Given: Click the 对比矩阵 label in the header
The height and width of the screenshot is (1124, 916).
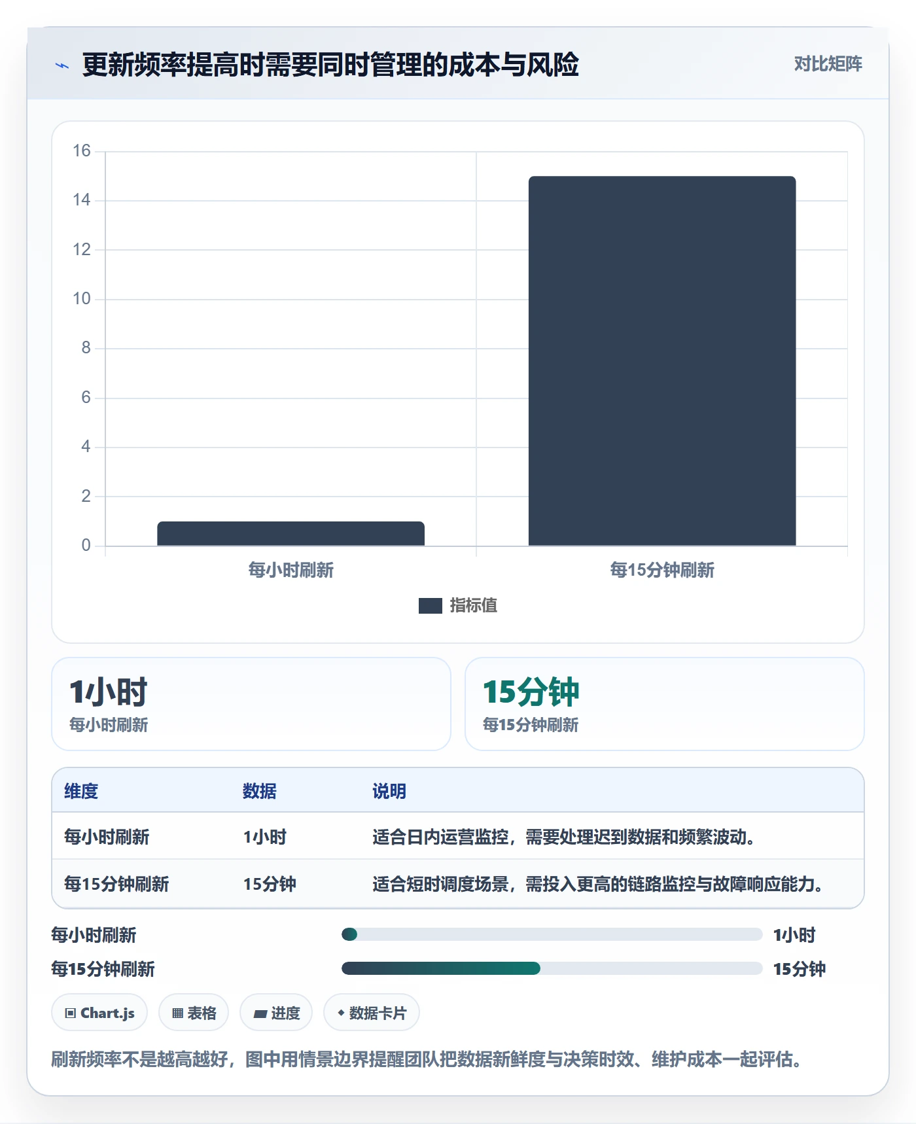Looking at the screenshot, I should (x=828, y=63).
